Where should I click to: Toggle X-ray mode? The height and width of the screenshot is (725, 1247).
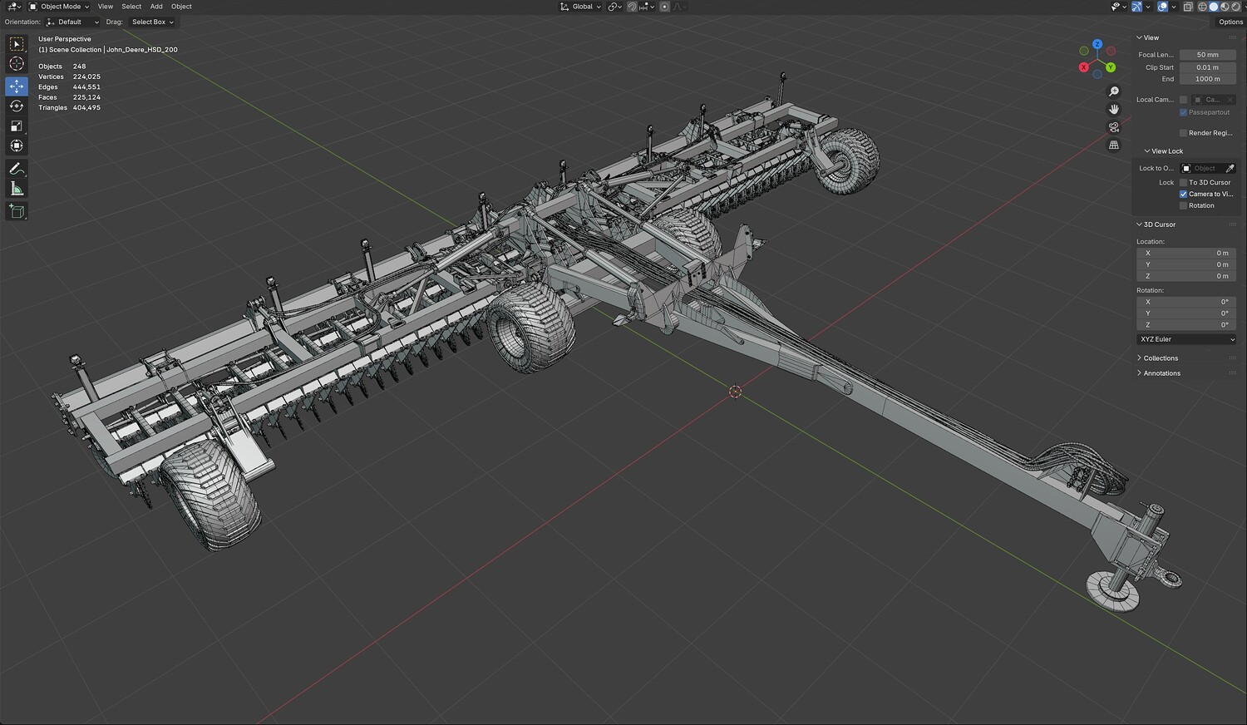pos(1188,7)
